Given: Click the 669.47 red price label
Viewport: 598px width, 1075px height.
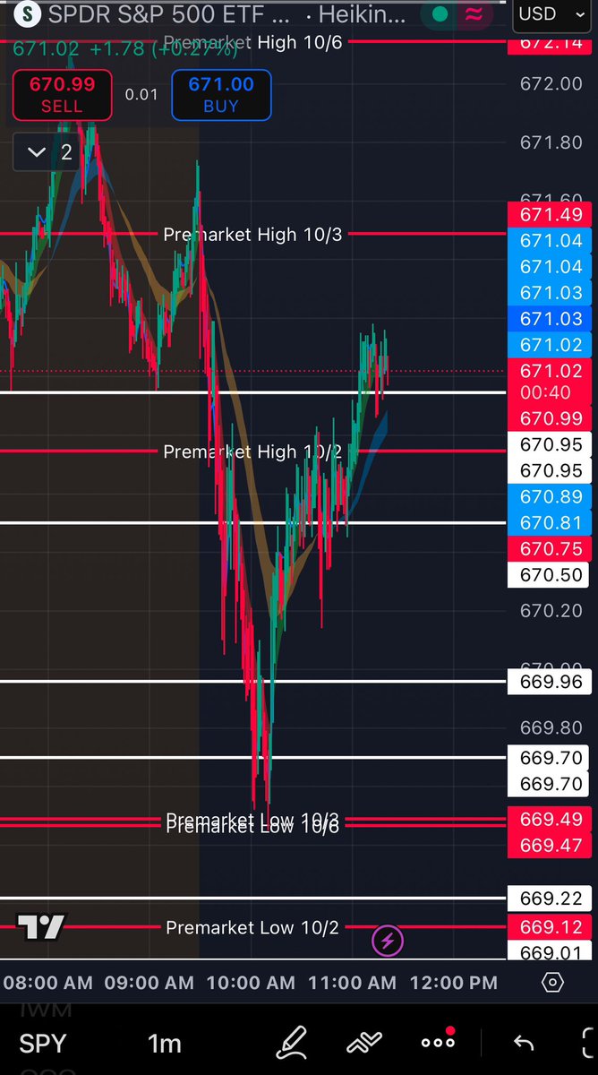Looking at the screenshot, I should pos(550,846).
